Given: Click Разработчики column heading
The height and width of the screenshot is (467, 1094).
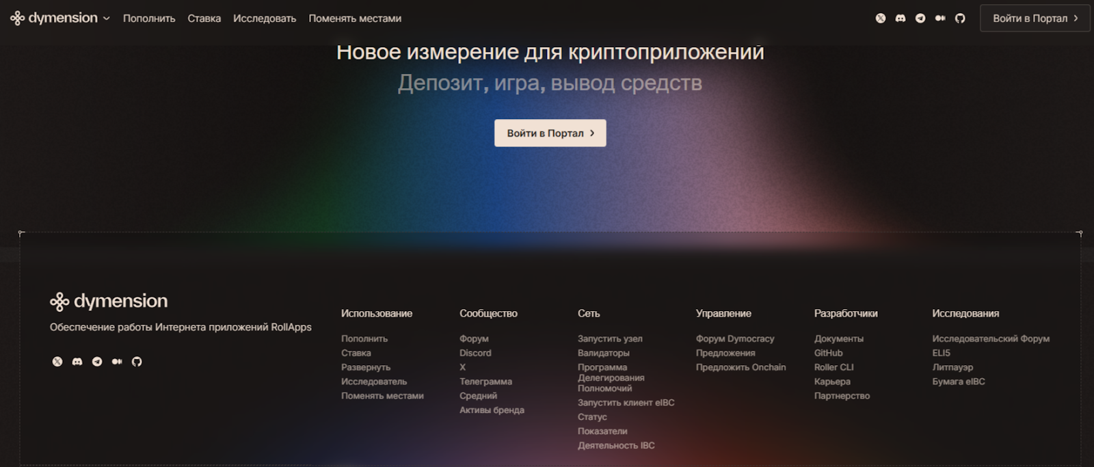Looking at the screenshot, I should pyautogui.click(x=846, y=313).
